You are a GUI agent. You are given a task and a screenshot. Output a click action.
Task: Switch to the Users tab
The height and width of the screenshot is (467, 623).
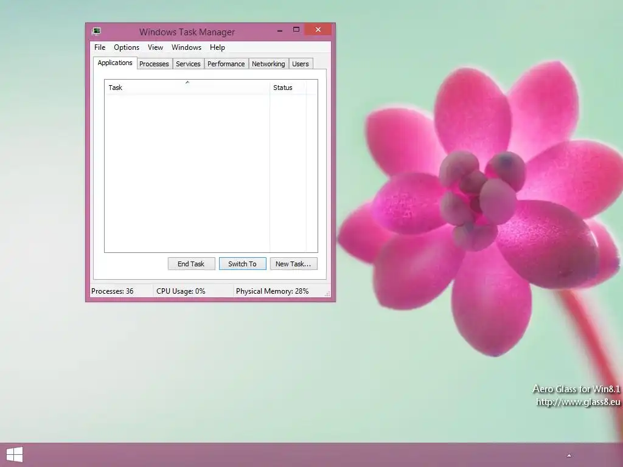coord(301,64)
